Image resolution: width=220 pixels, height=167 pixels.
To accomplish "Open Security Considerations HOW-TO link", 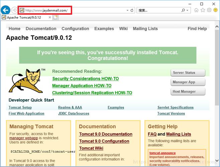I will pyautogui.click(x=86, y=79).
